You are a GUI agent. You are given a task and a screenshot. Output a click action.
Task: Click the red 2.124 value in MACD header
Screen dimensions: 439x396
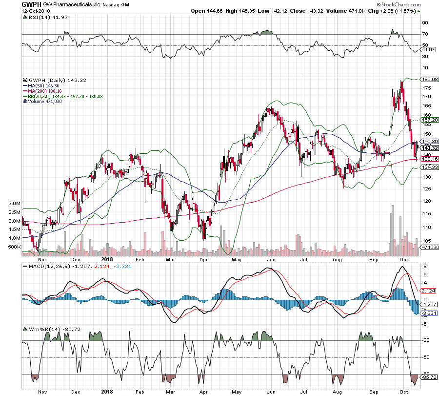[x=102, y=266]
